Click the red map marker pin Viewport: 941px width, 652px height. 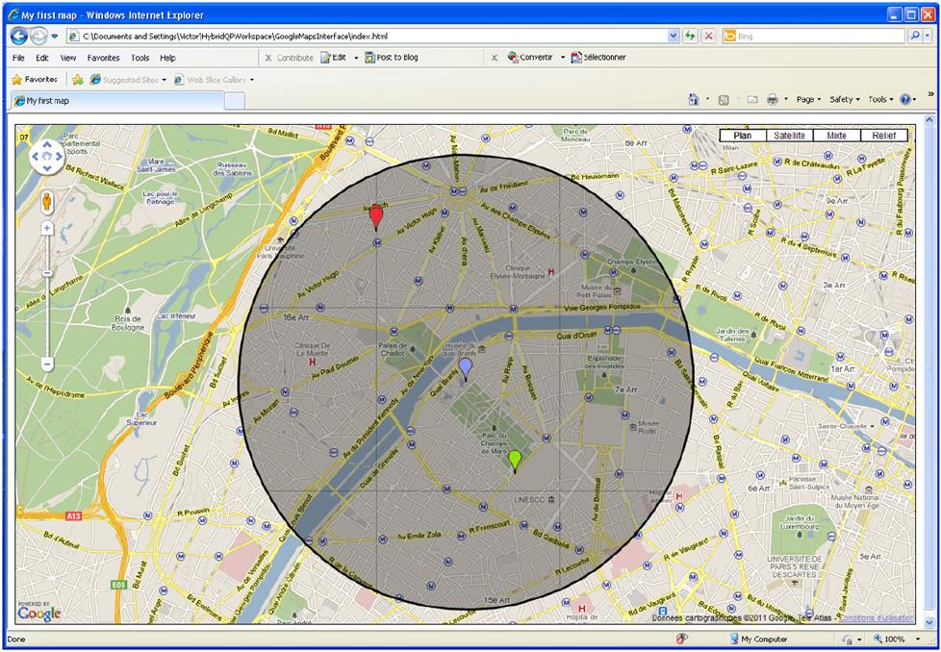(x=376, y=217)
